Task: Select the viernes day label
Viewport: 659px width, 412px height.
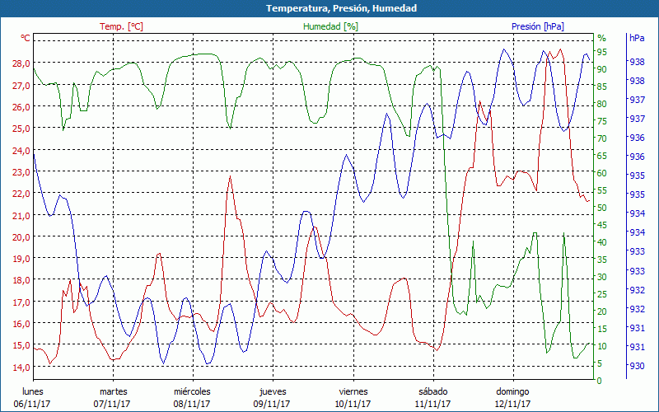Action: [x=353, y=391]
